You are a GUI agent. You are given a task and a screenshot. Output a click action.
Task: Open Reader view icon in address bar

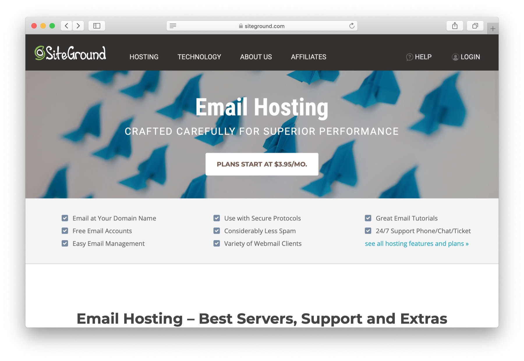pos(173,26)
